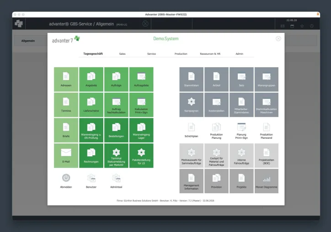This screenshot has height=232, width=331.
Task: Open the Schichtplan icon
Action: tap(192, 127)
